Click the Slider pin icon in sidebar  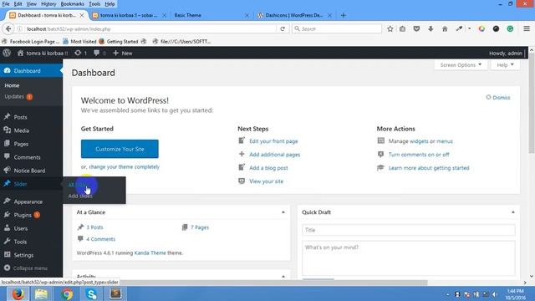point(8,184)
